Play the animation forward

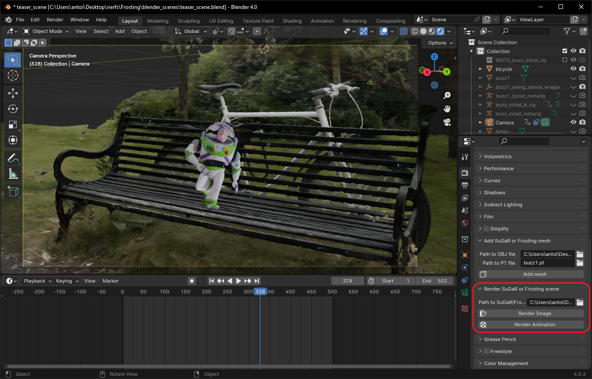coord(239,281)
